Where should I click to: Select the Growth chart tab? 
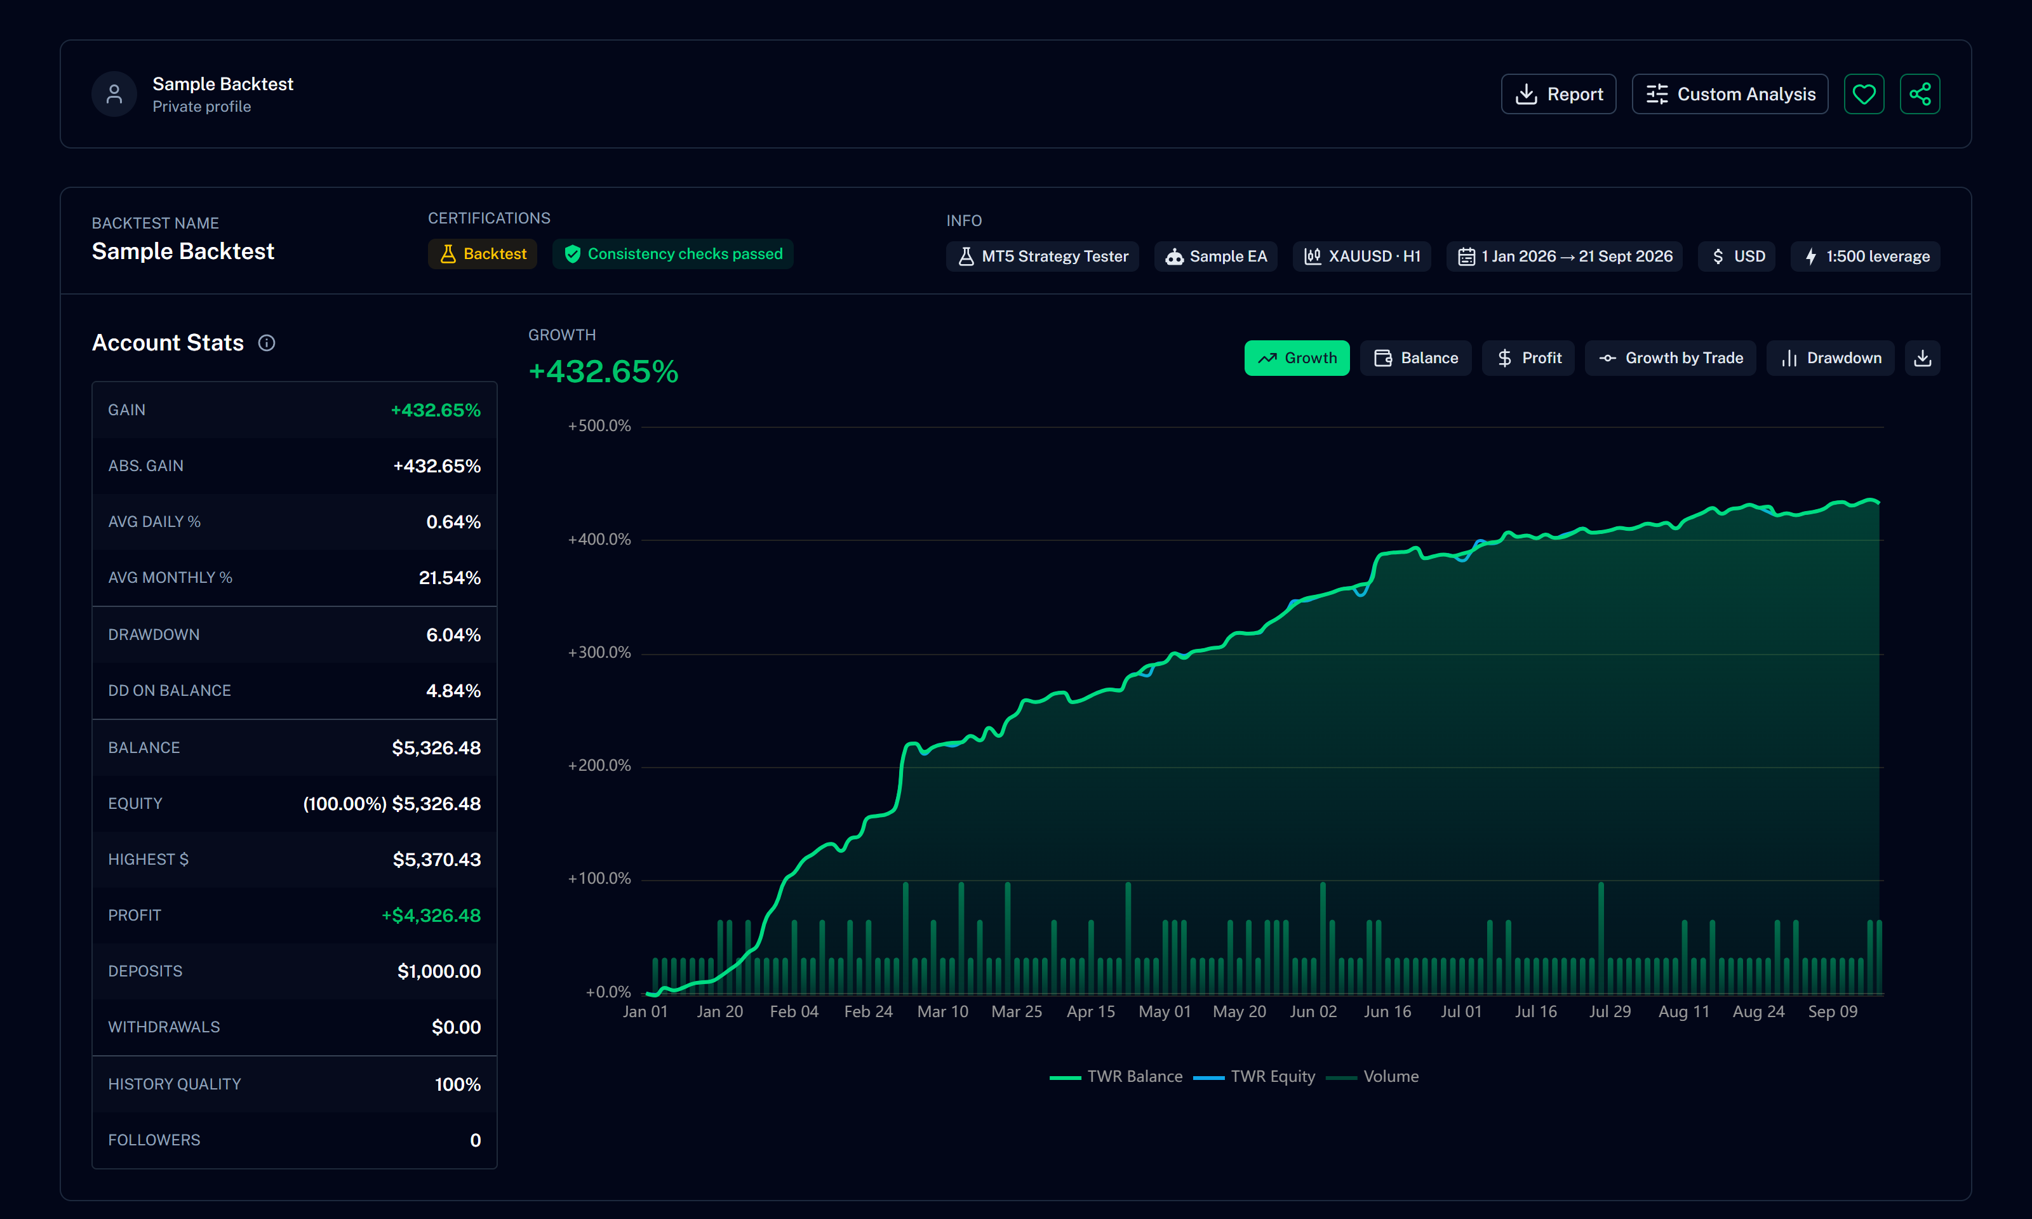coord(1297,358)
